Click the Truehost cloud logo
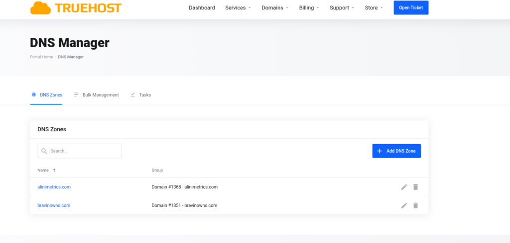The height and width of the screenshot is (243, 510). 41,7
